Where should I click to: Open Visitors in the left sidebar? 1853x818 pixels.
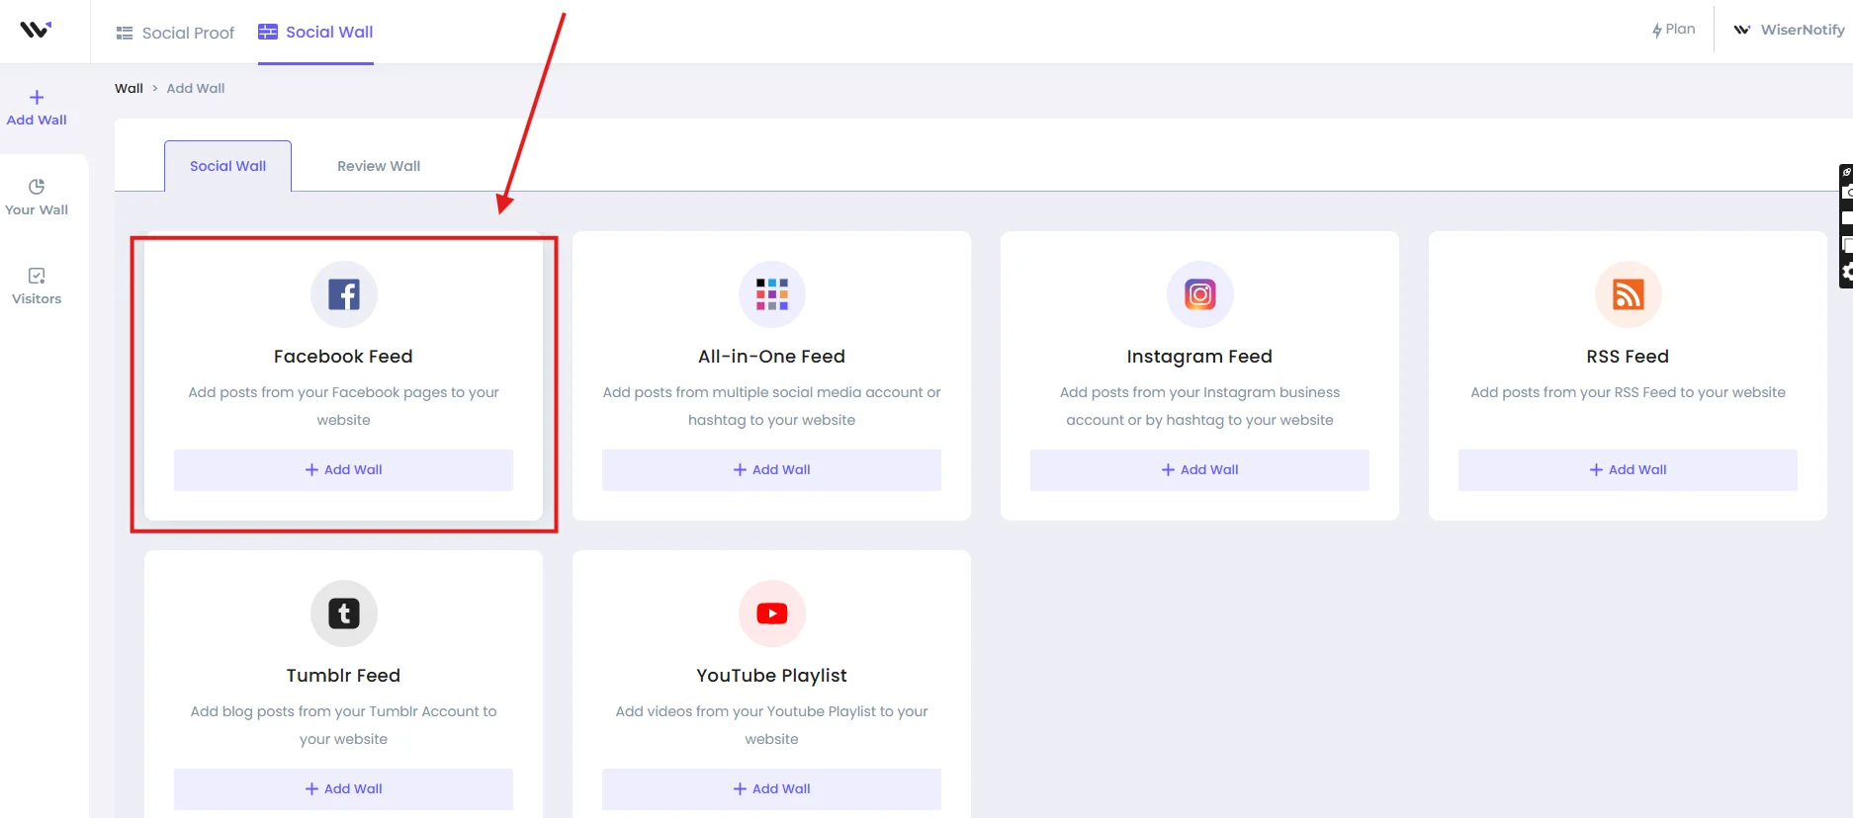click(x=37, y=286)
